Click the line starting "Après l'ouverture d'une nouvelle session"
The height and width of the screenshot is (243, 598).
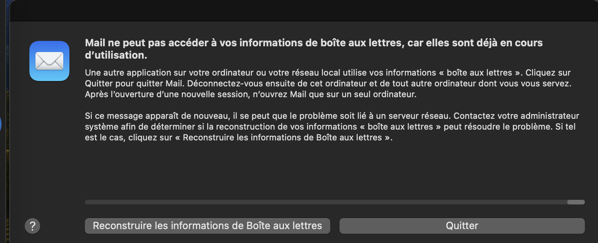[251, 94]
